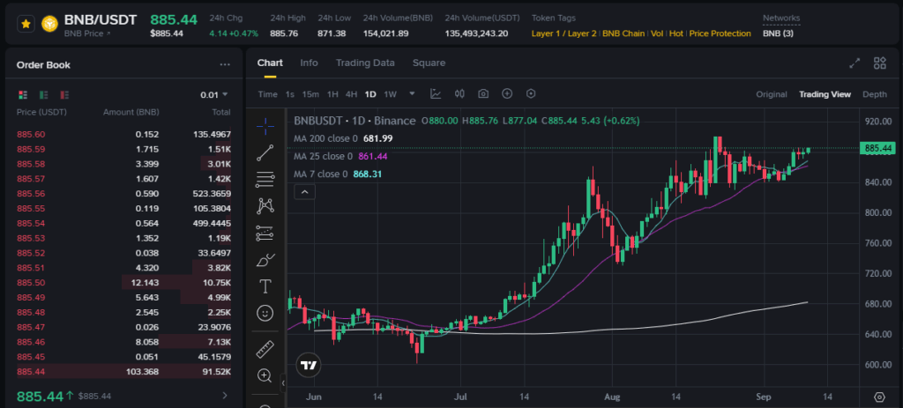Select the buy-orders-only order book view
Image resolution: width=903 pixels, height=408 pixels.
[44, 94]
